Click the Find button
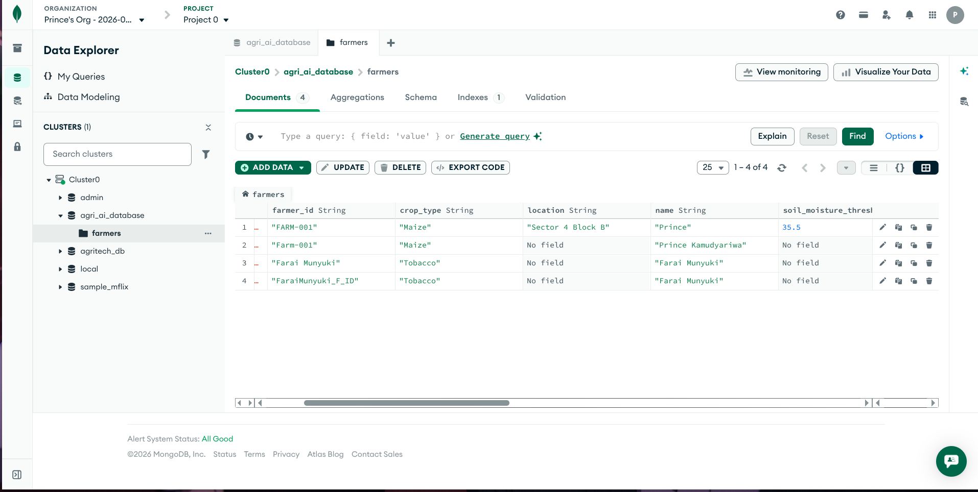 click(x=857, y=136)
